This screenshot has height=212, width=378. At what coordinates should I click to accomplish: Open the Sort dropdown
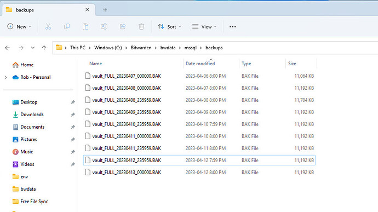(169, 26)
